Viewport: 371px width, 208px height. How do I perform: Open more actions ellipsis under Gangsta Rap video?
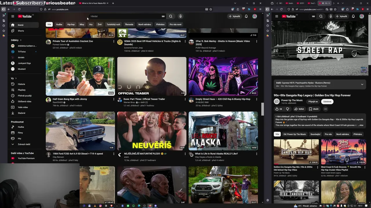pos(325,109)
